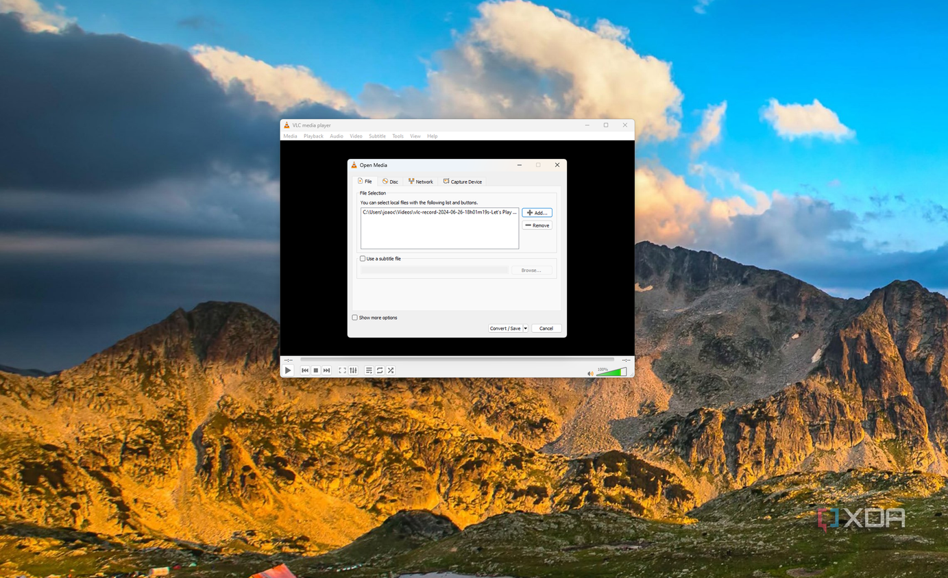Click the Previous media button
The height and width of the screenshot is (578, 948).
click(x=305, y=370)
